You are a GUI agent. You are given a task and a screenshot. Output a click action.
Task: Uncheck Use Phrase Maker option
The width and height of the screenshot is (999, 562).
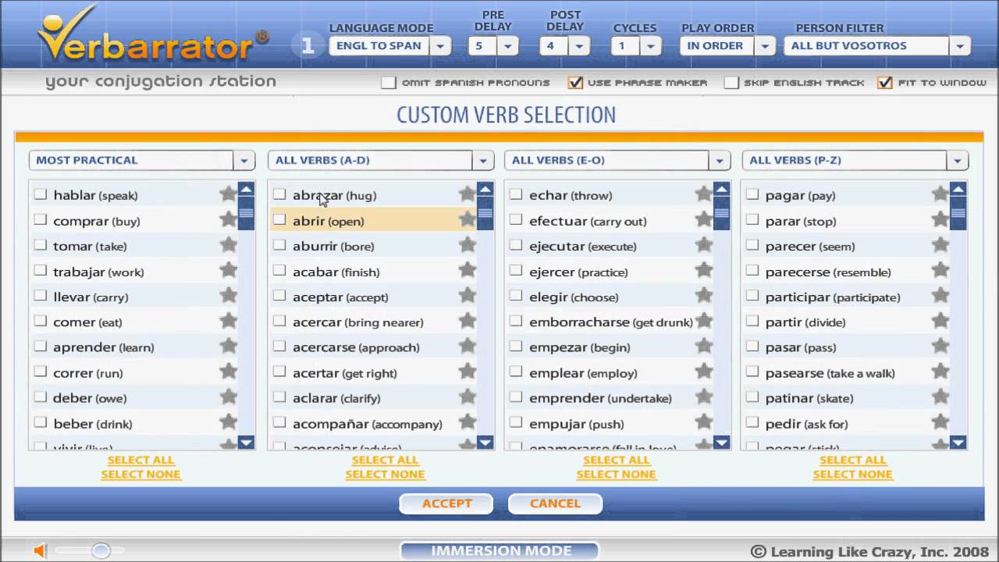pos(575,82)
